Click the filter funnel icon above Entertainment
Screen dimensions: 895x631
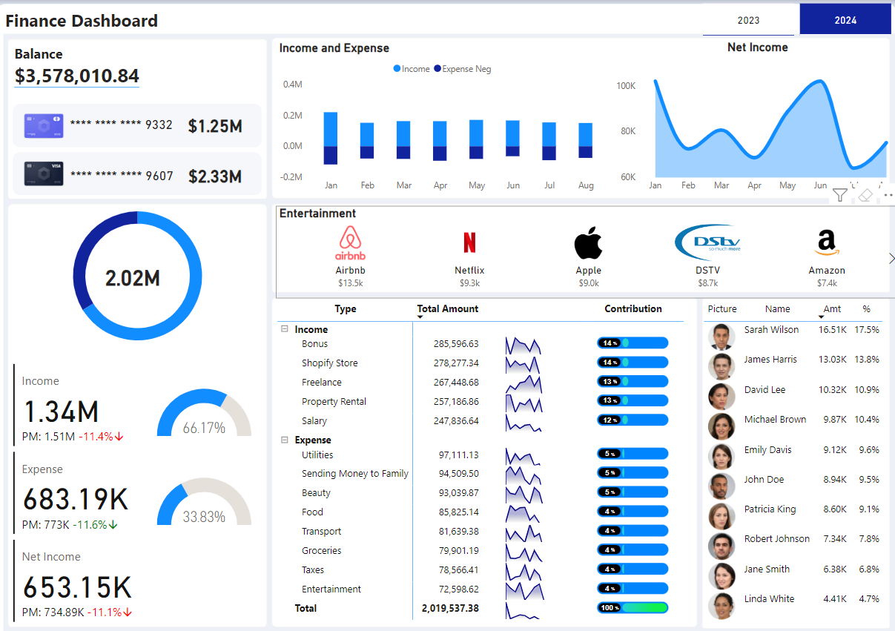click(x=839, y=195)
